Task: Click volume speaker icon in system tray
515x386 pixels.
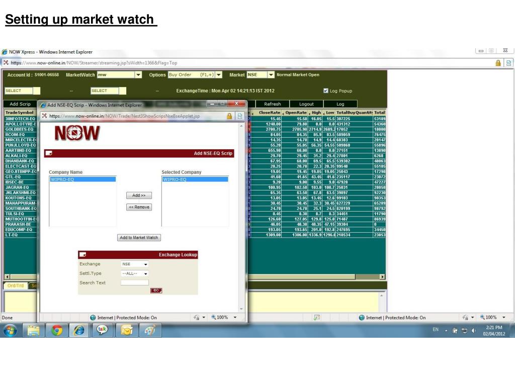Action: (x=474, y=331)
